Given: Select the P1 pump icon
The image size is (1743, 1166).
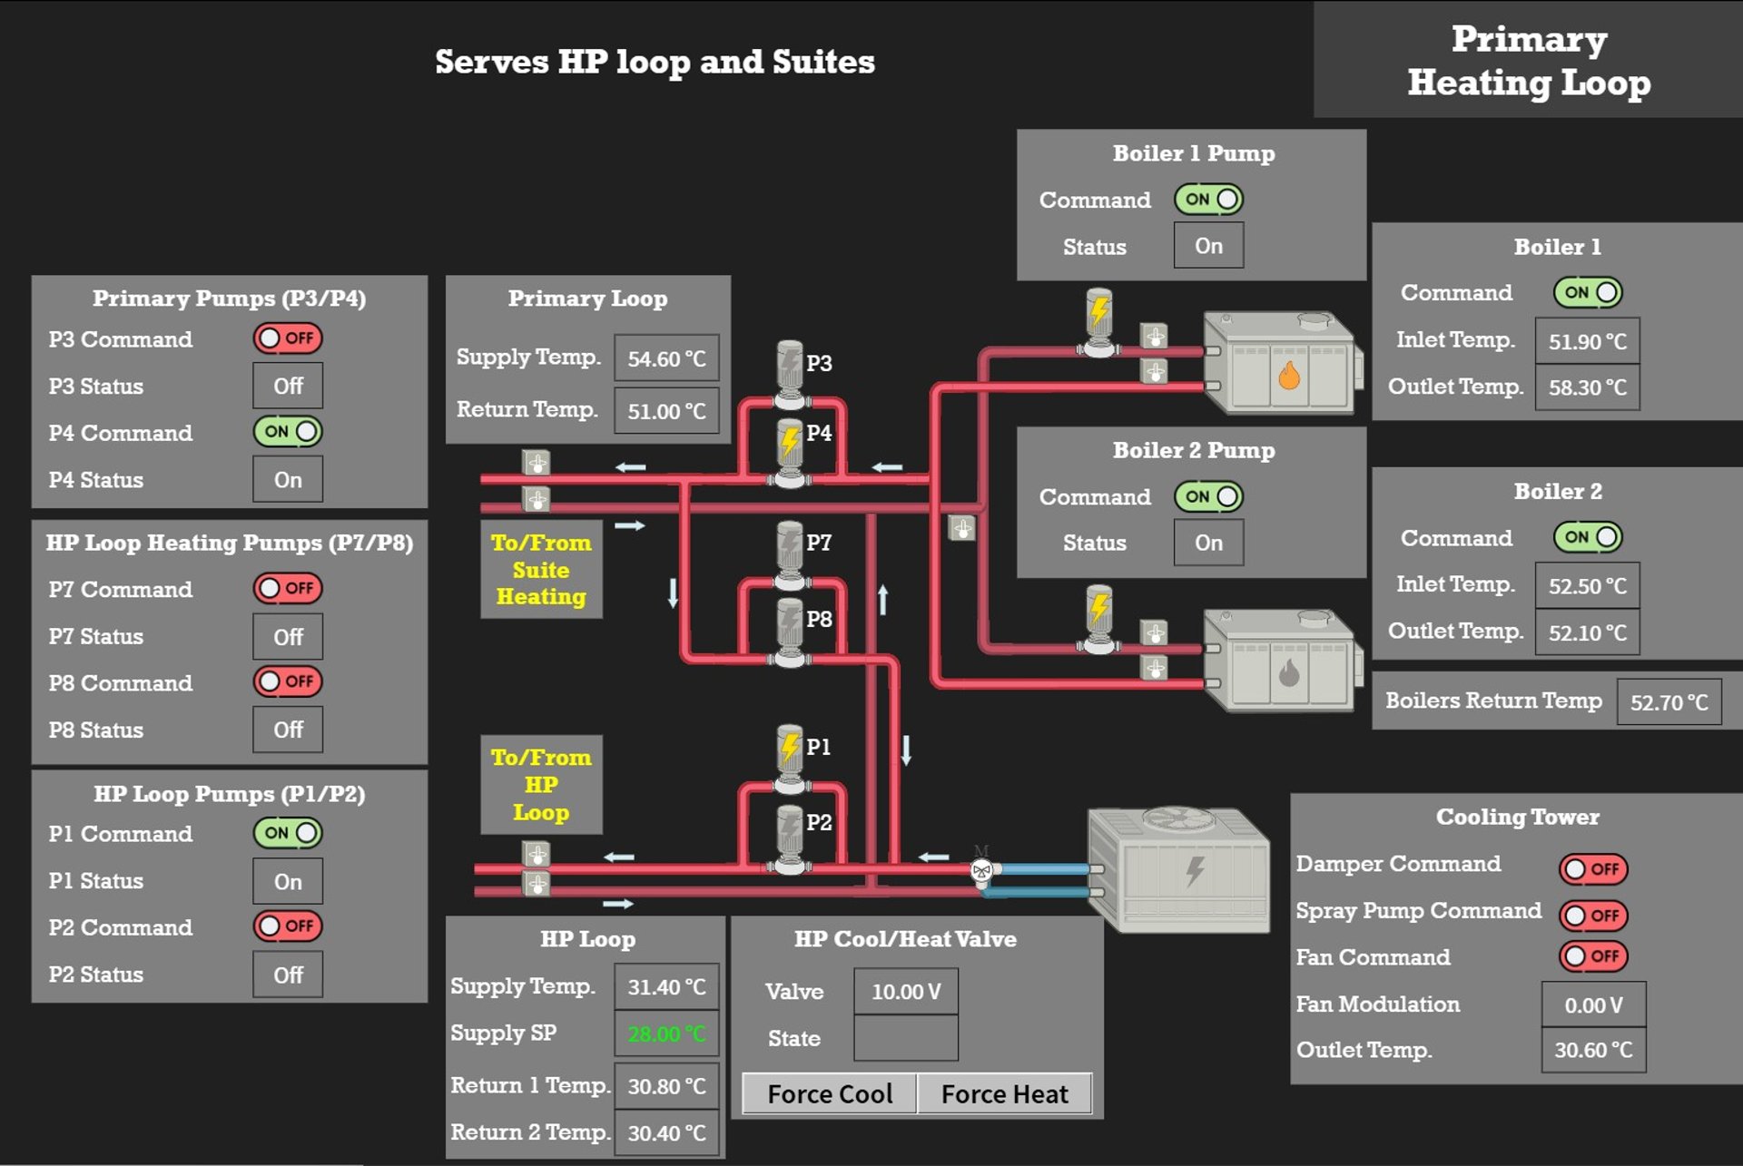Looking at the screenshot, I should [792, 746].
